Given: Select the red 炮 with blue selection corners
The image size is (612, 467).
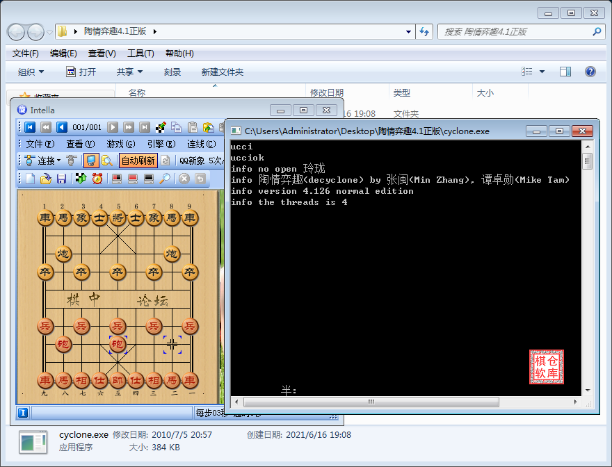Looking at the screenshot, I should pyautogui.click(x=118, y=344).
